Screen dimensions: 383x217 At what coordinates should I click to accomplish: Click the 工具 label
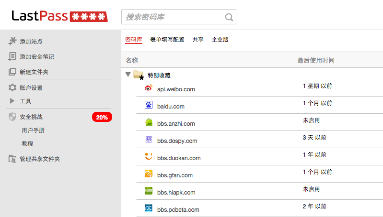(x=25, y=101)
